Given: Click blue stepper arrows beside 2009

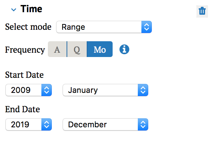Looking at the screenshot, I should (47, 90).
